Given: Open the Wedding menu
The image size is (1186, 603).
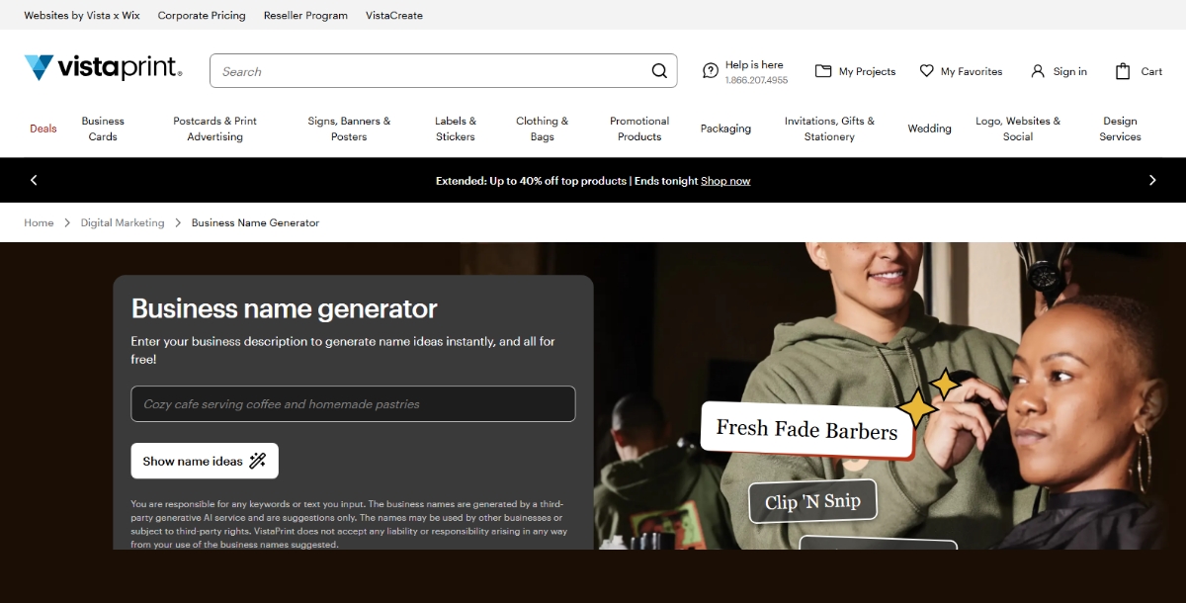Looking at the screenshot, I should pyautogui.click(x=930, y=129).
